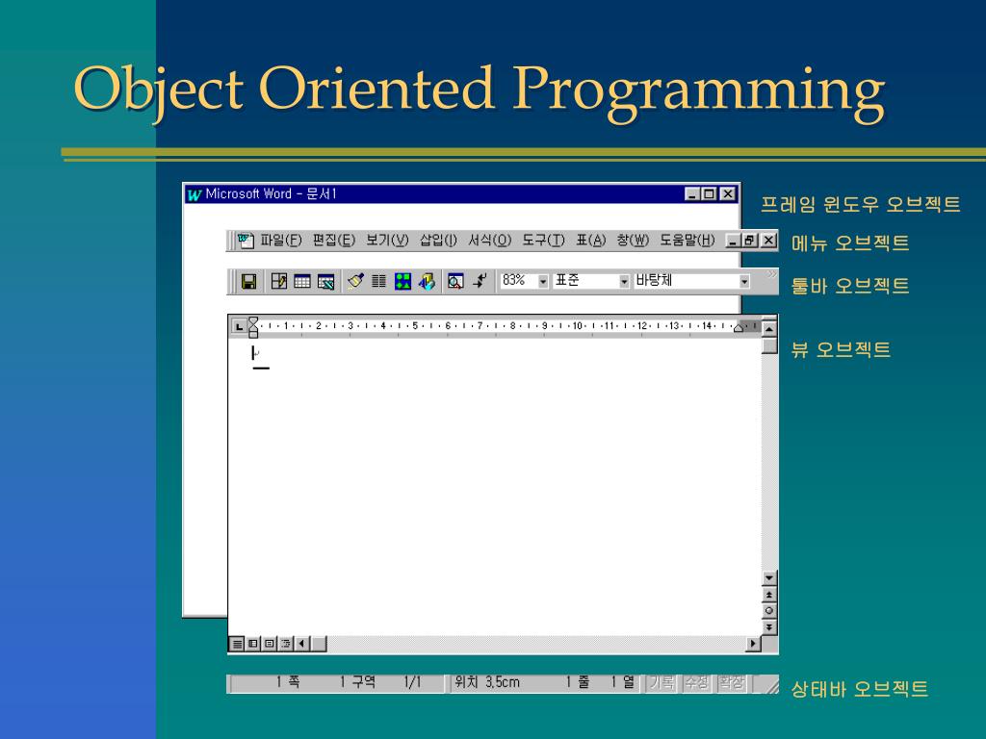Click the toolbar's More Buttons chevron
The image size is (986, 739).
(x=771, y=274)
